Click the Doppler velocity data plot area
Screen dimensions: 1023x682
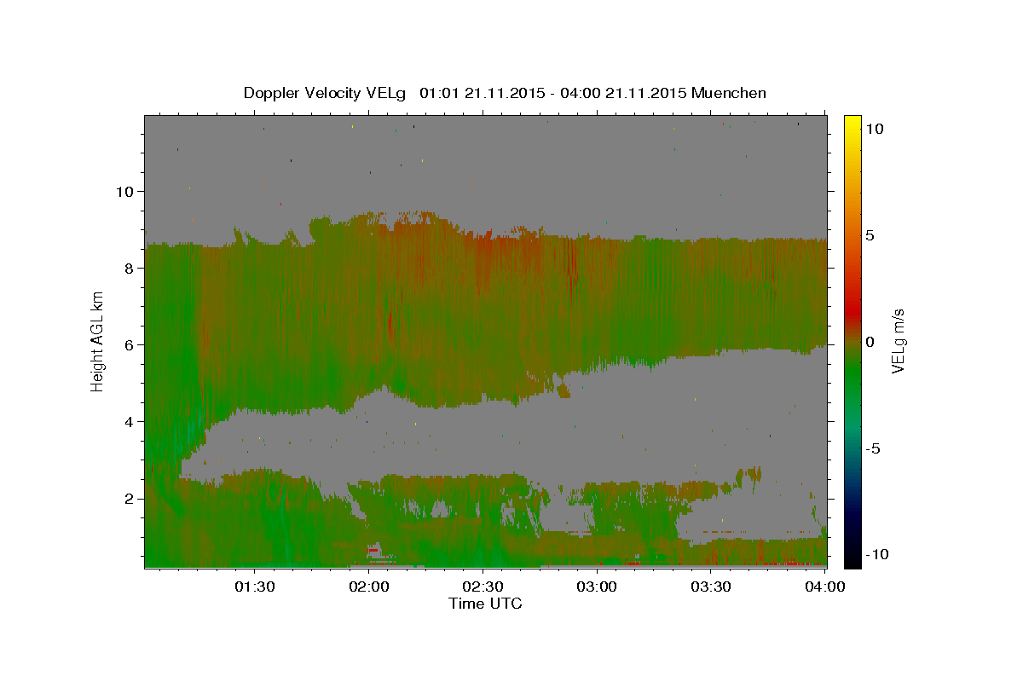click(x=486, y=341)
